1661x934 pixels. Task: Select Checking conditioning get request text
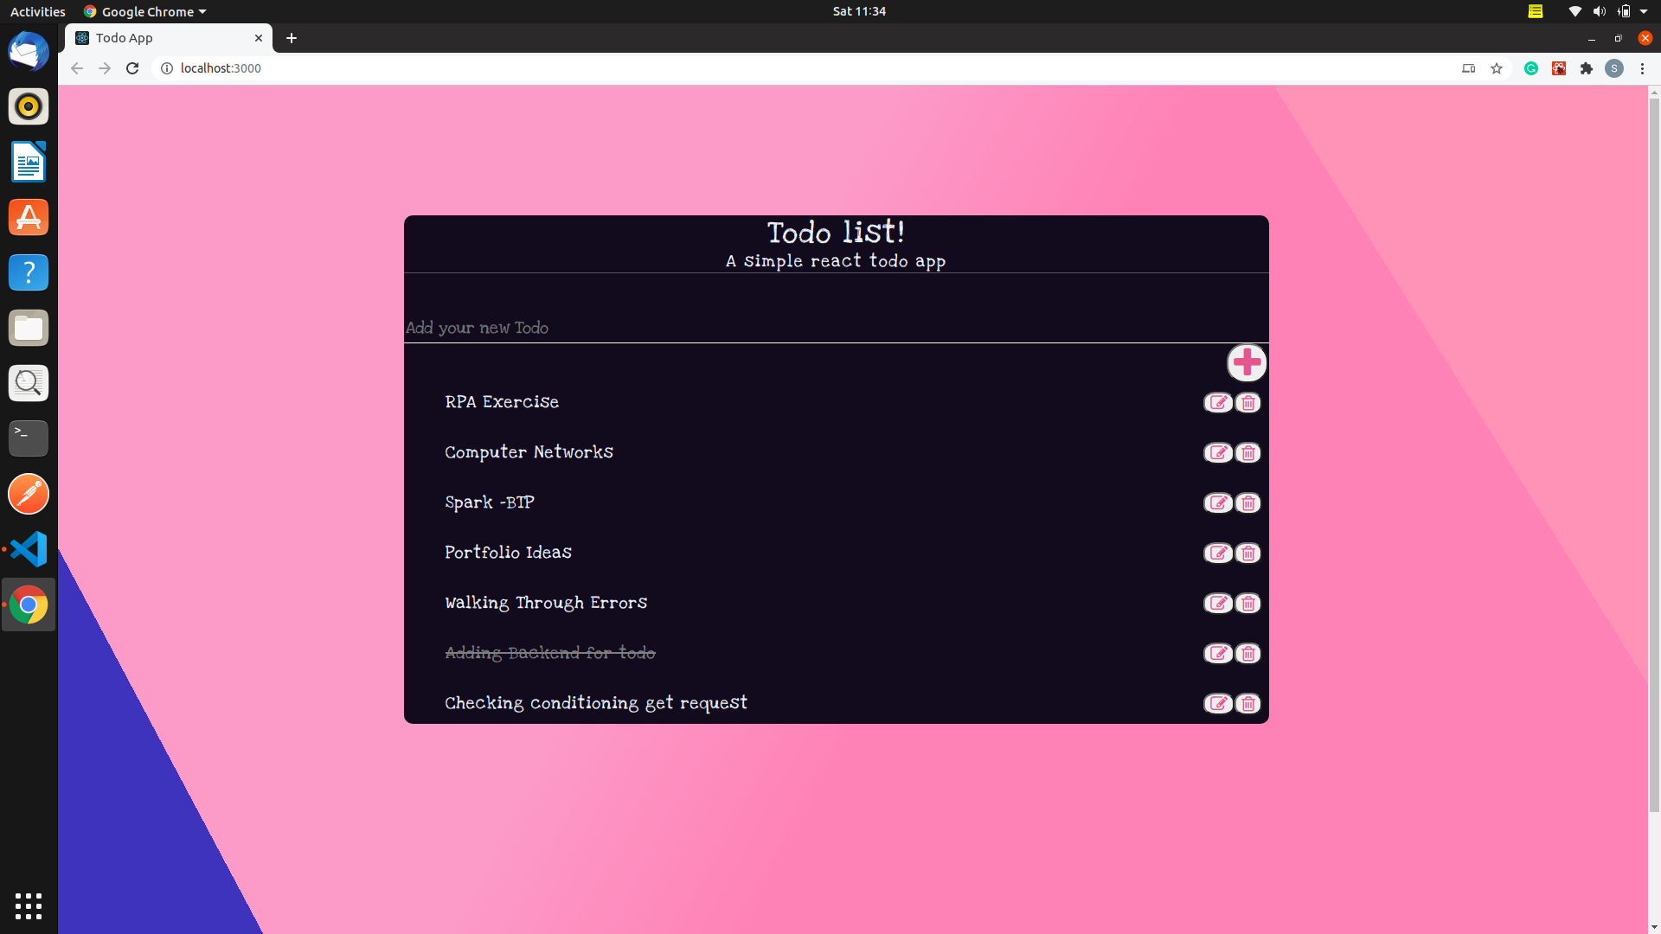(x=596, y=703)
